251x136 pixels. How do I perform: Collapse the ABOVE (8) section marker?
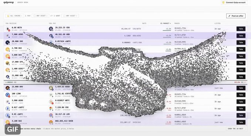point(11,82)
